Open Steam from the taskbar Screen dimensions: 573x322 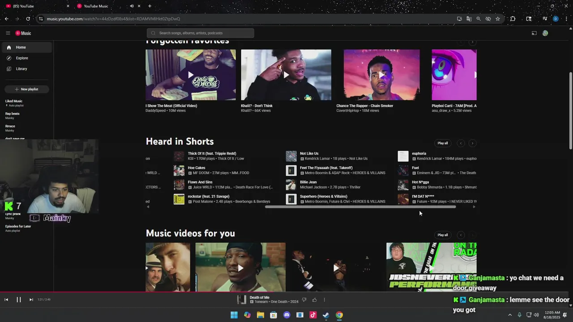[x=326, y=315]
